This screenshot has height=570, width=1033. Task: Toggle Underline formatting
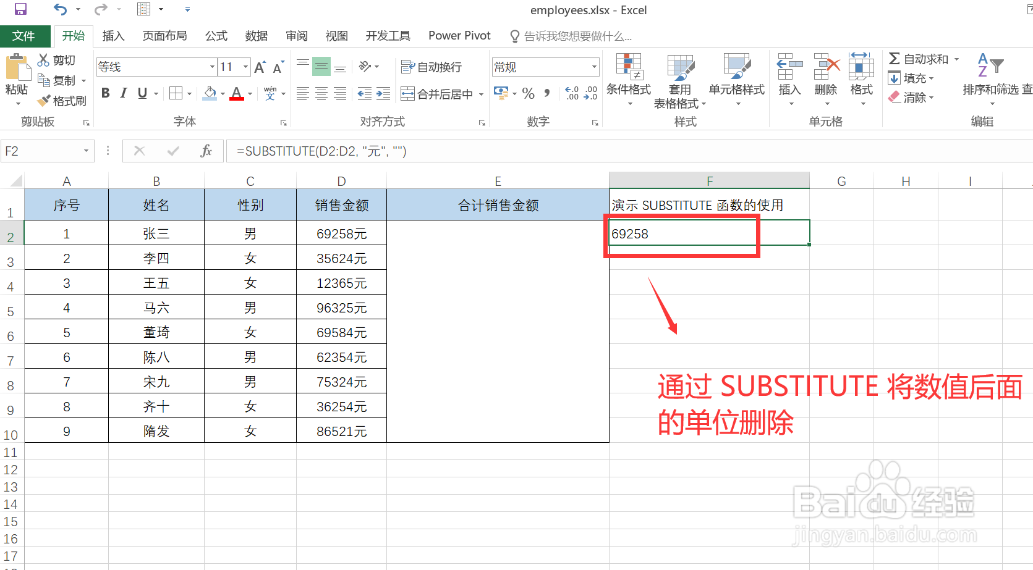141,93
